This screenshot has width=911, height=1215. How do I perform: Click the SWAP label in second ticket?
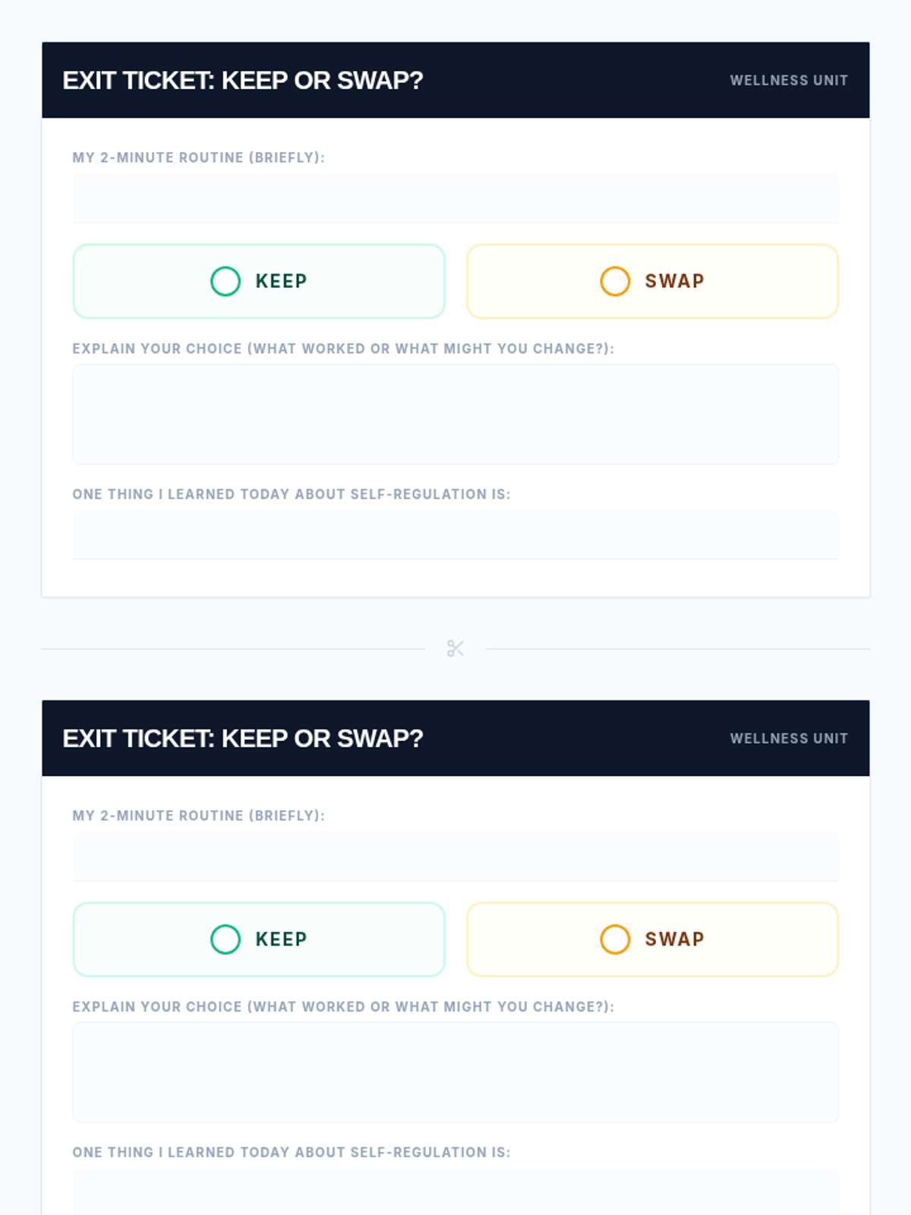pyautogui.click(x=675, y=939)
